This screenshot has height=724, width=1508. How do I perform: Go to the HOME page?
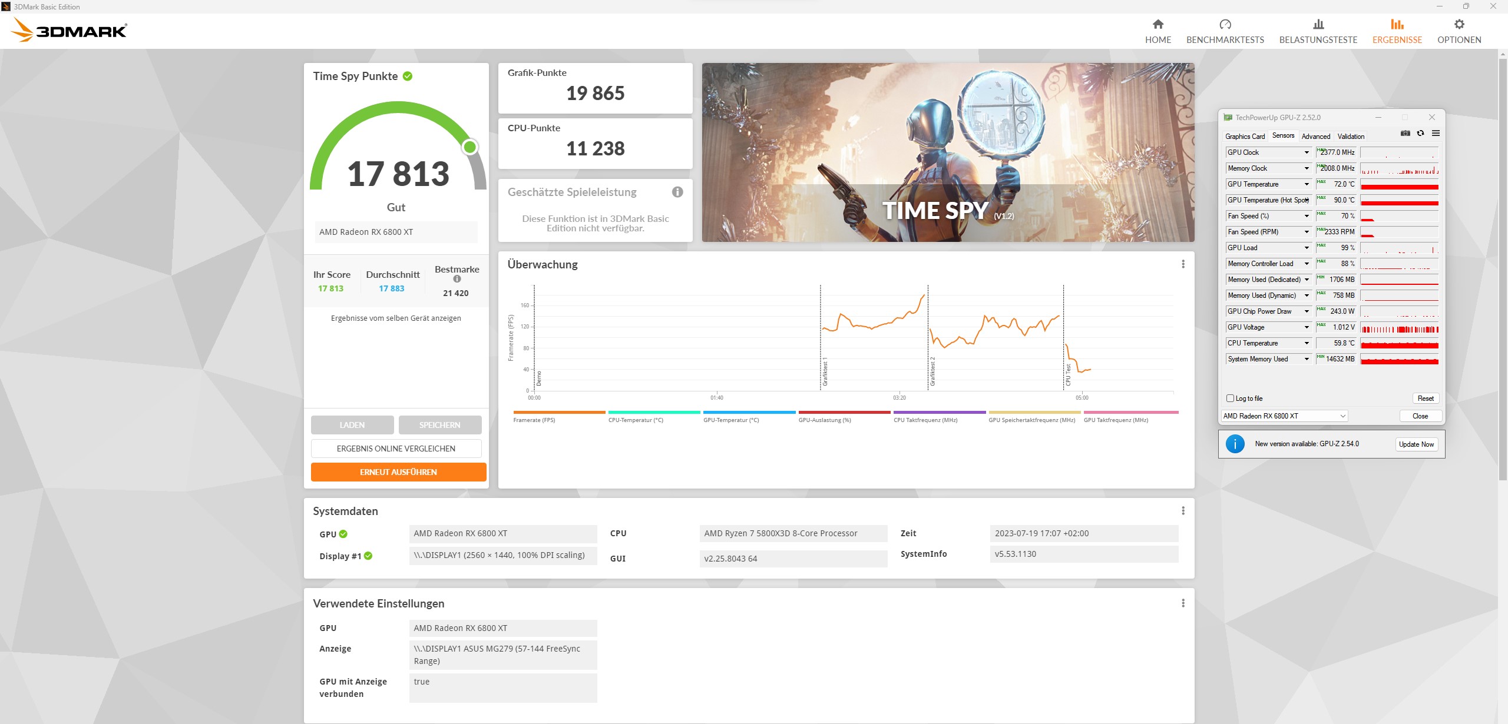click(x=1158, y=31)
